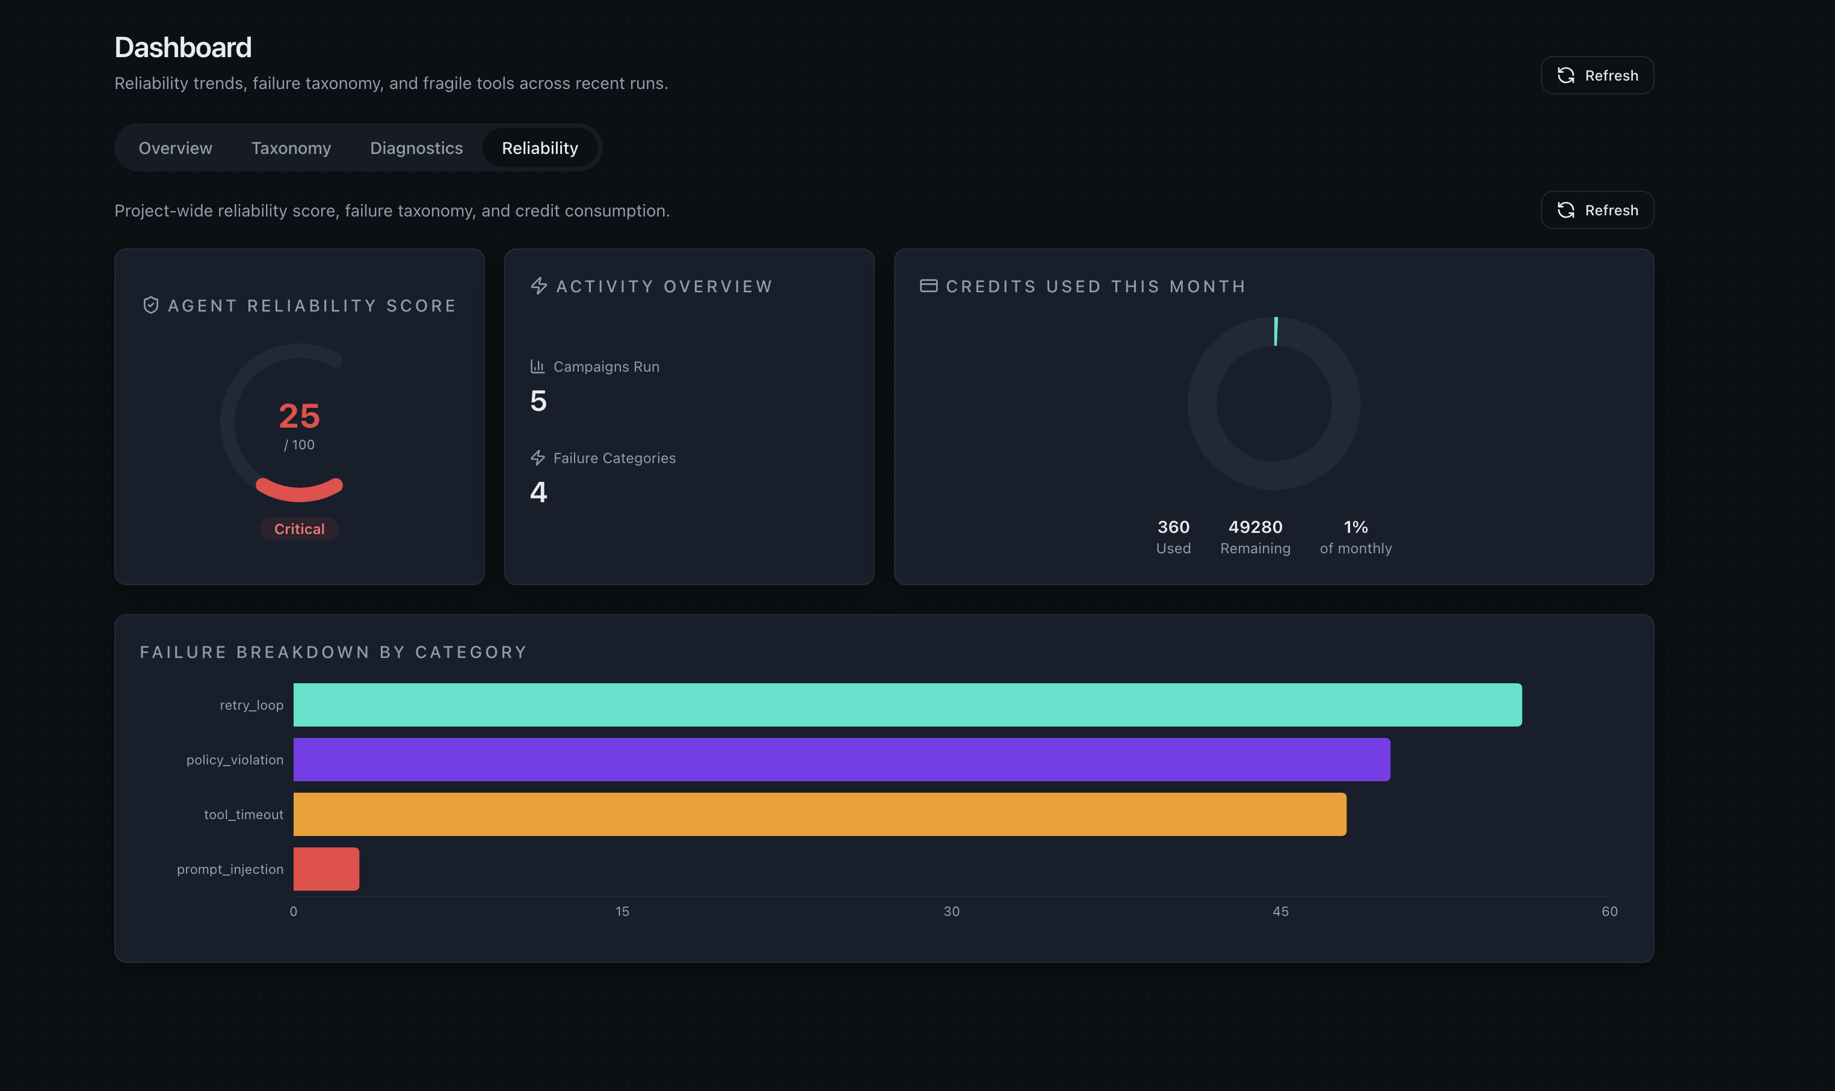Switch to the Taxonomy tab
This screenshot has width=1835, height=1091.
click(291, 148)
